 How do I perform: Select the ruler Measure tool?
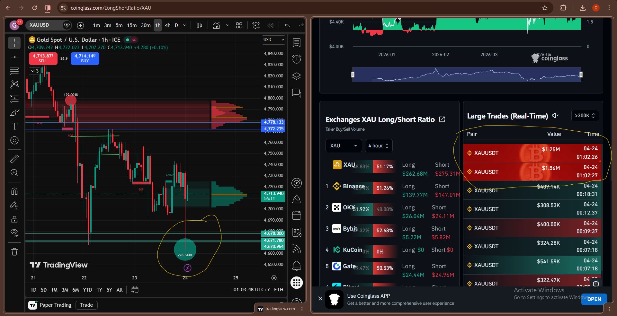pos(14,159)
